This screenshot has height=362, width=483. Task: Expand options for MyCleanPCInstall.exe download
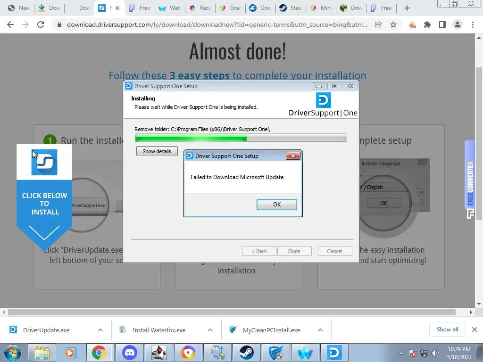click(x=320, y=330)
